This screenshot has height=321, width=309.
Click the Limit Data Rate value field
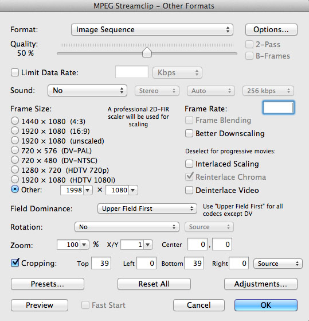132,72
